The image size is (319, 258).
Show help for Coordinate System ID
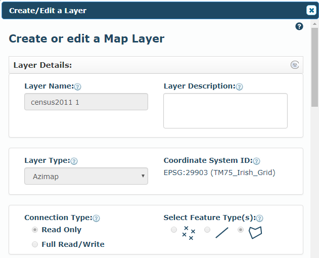pos(256,161)
